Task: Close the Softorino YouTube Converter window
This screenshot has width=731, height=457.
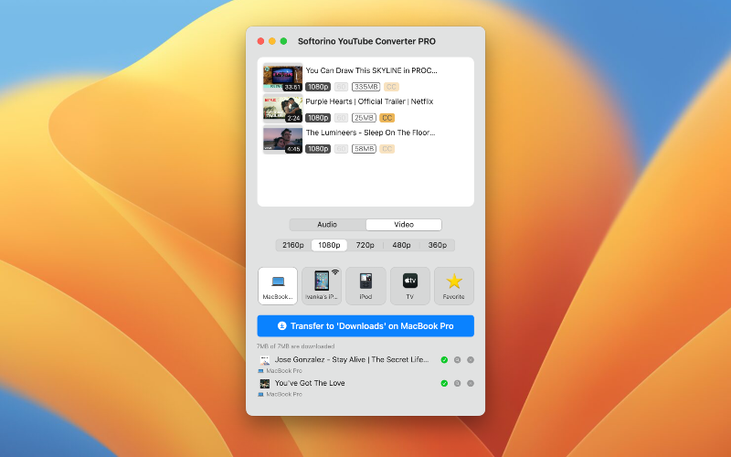Action: pyautogui.click(x=260, y=41)
